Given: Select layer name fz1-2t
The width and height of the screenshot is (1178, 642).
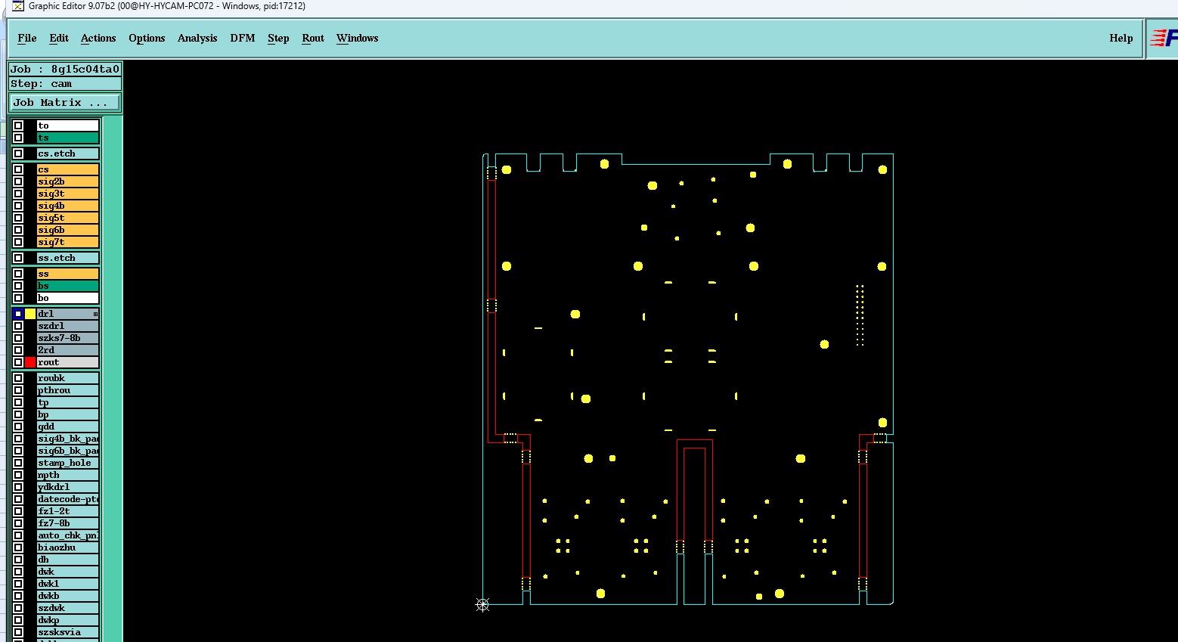Looking at the screenshot, I should click(x=68, y=511).
